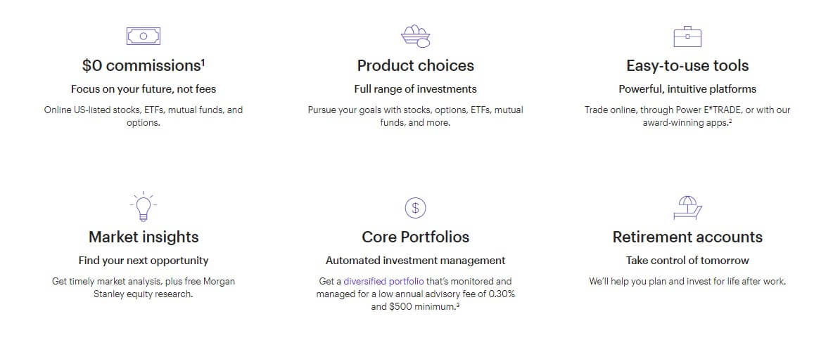This screenshot has height=340, width=840.
Task: Open the Market insights heading
Action: click(x=144, y=237)
